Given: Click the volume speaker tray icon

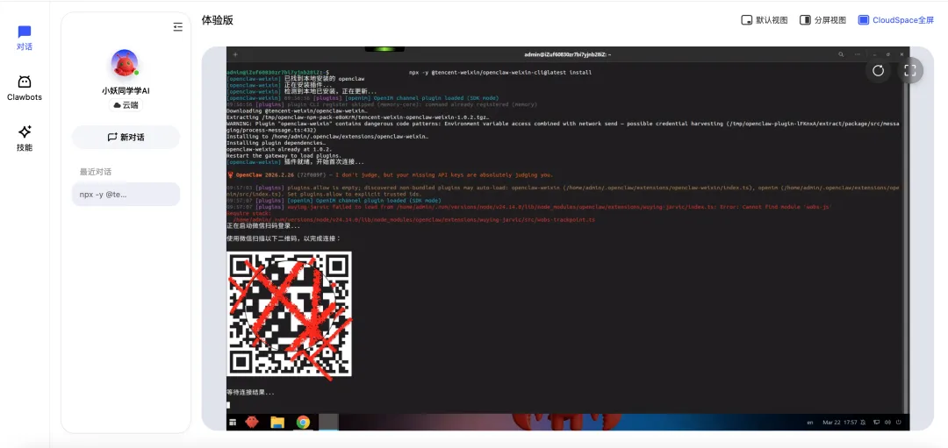Looking at the screenshot, I should 888,423.
